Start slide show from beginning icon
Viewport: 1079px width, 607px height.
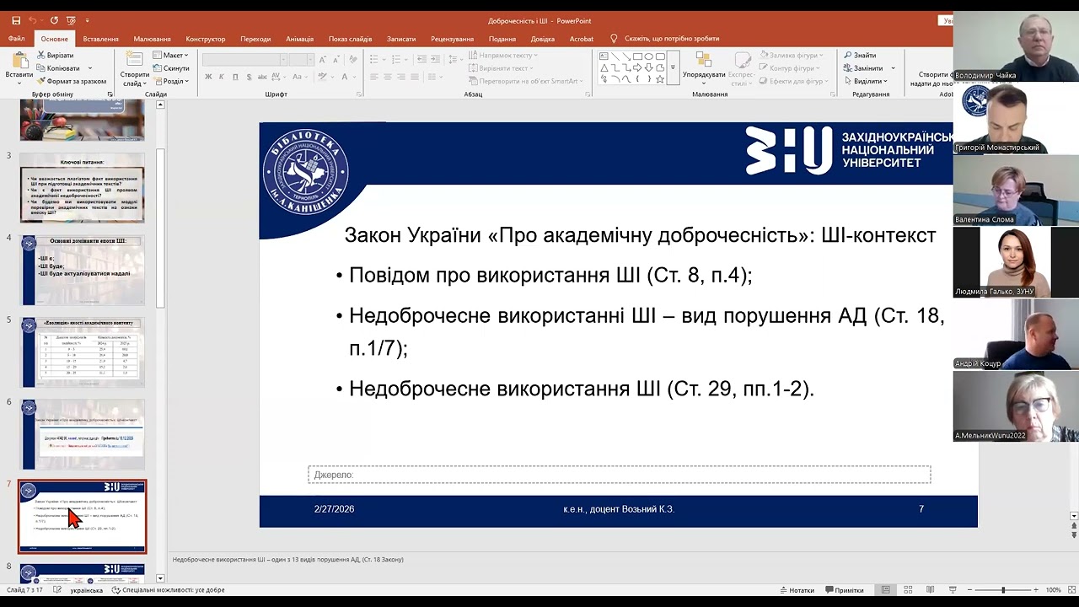click(x=72, y=20)
